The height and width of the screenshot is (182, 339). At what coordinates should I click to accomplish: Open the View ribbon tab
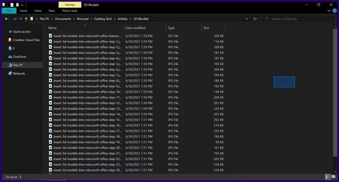pos(51,11)
